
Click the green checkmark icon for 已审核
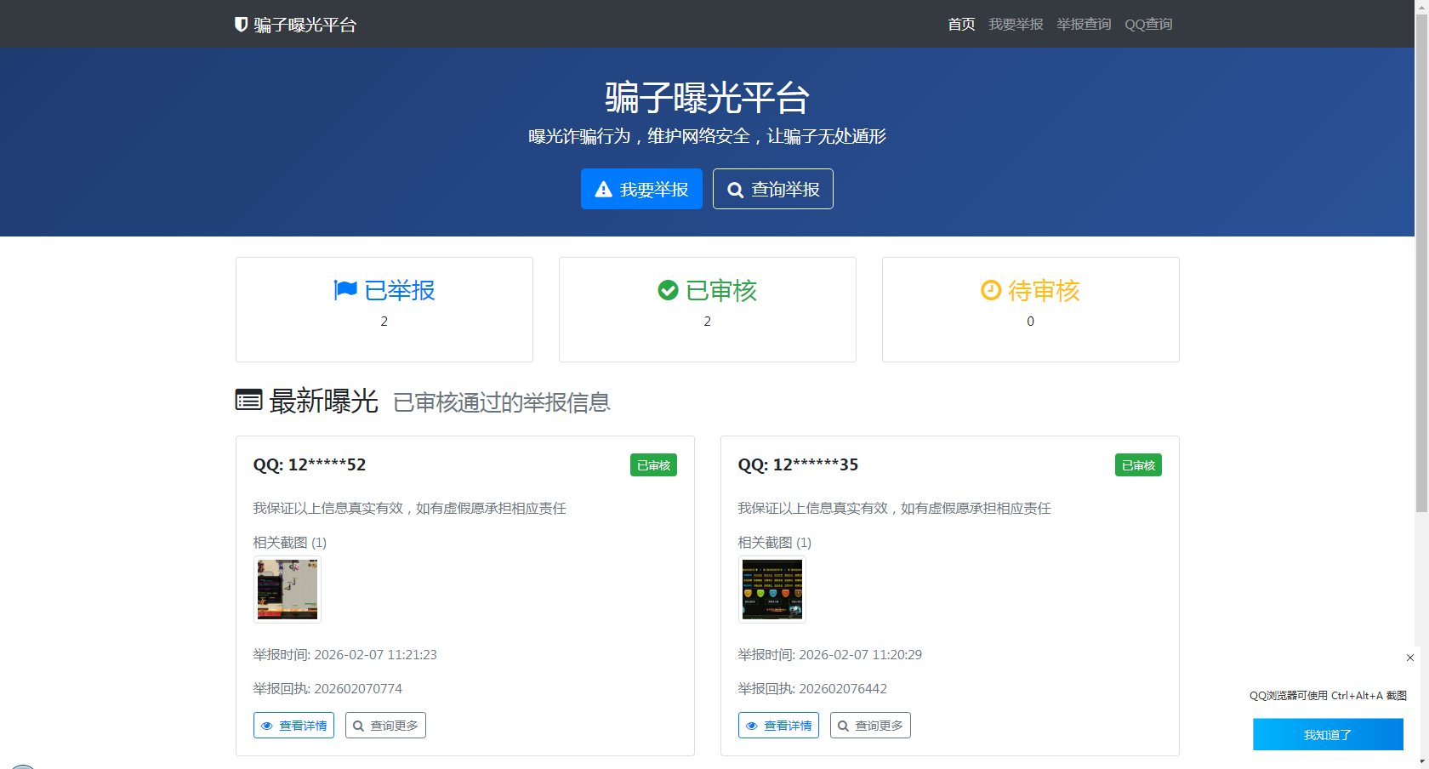[x=668, y=290]
